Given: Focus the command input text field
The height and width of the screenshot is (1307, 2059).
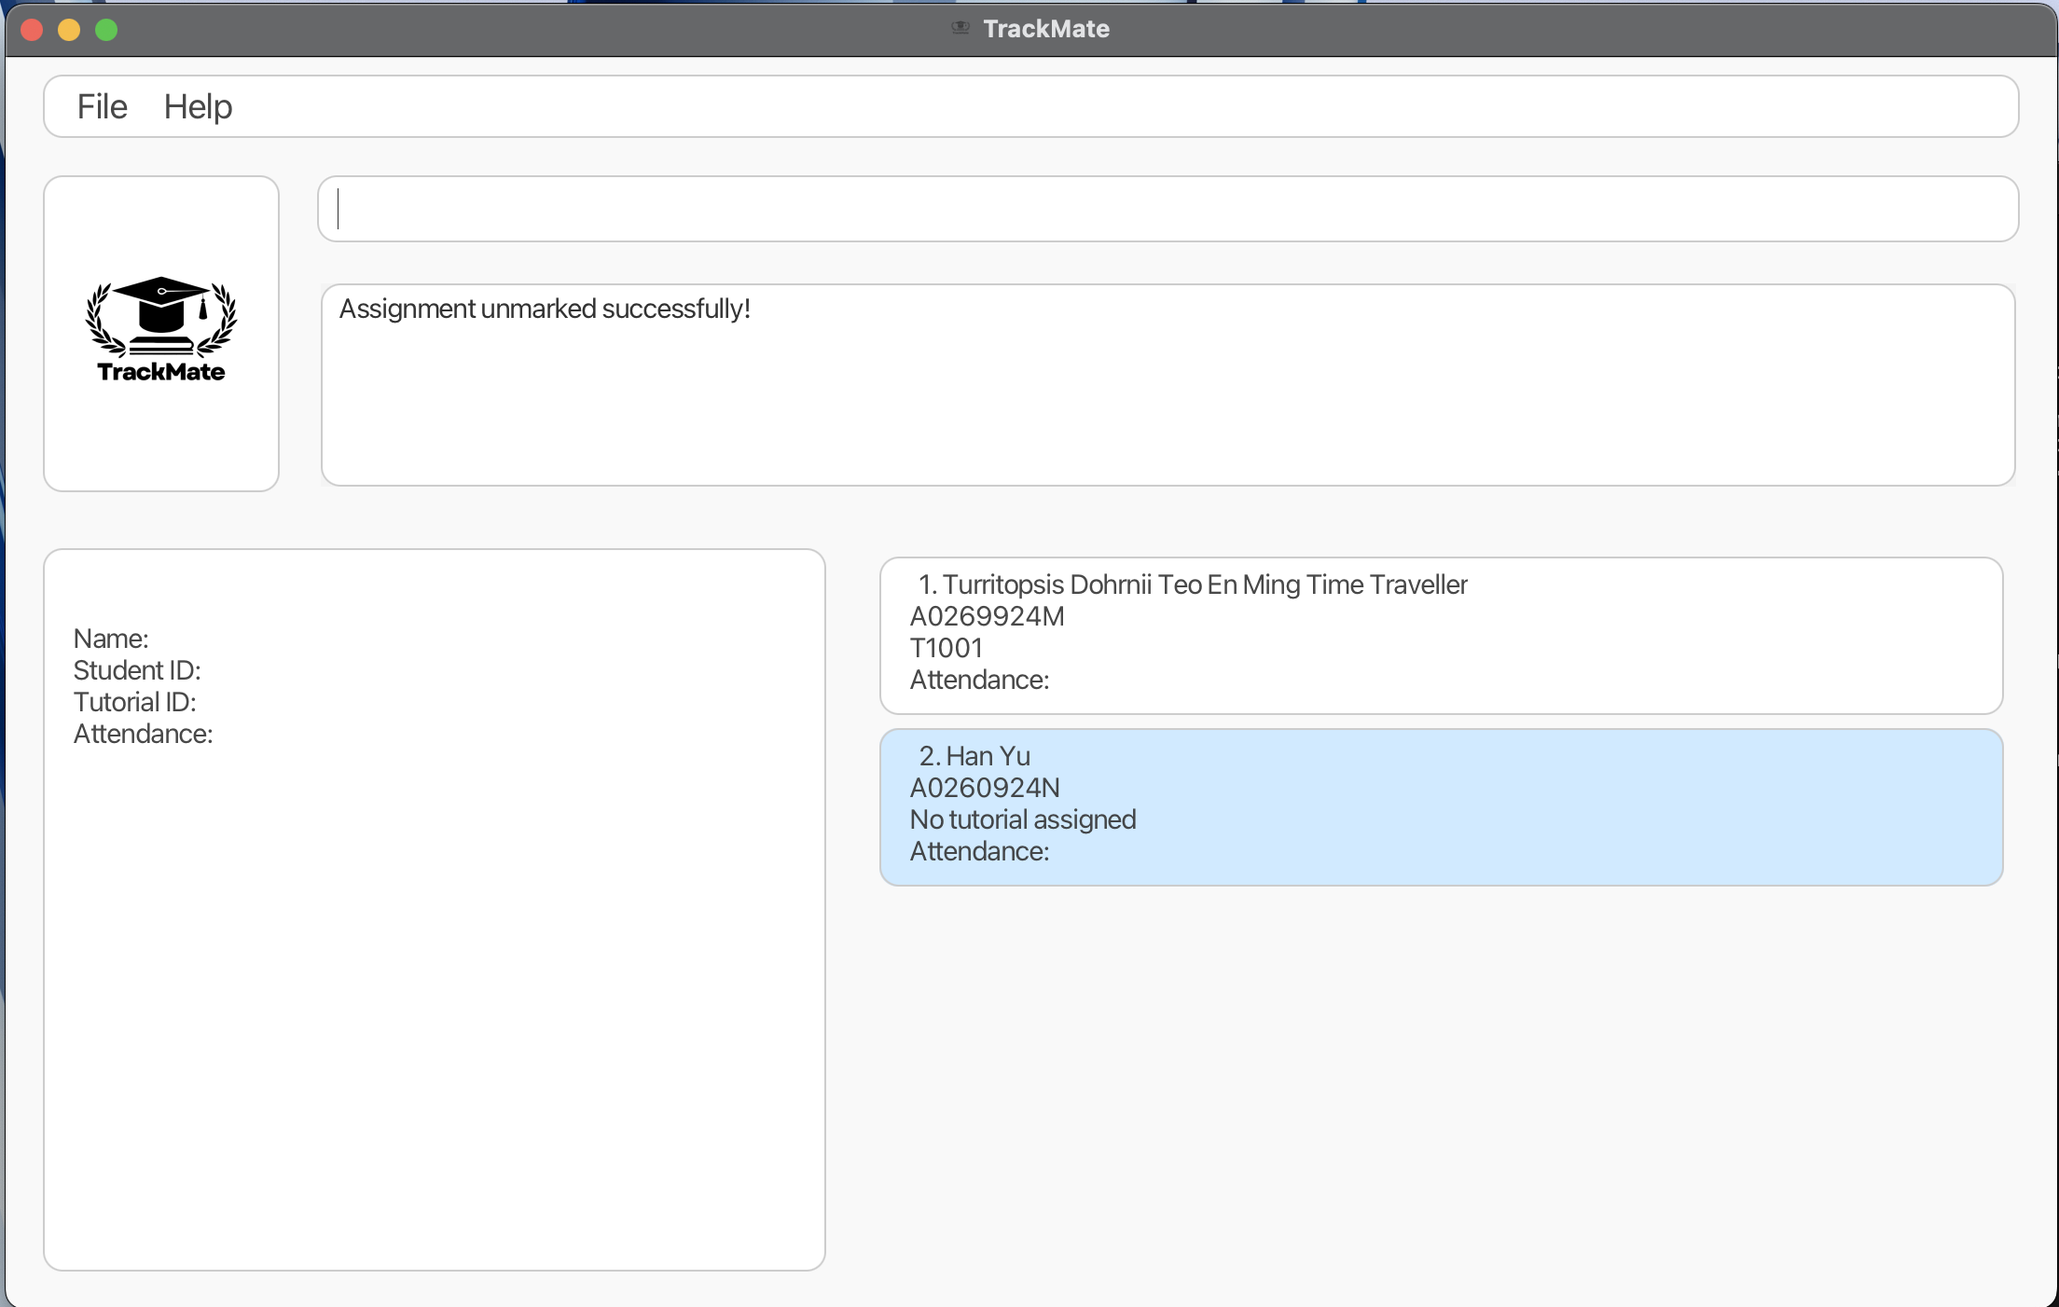Looking at the screenshot, I should point(1168,209).
